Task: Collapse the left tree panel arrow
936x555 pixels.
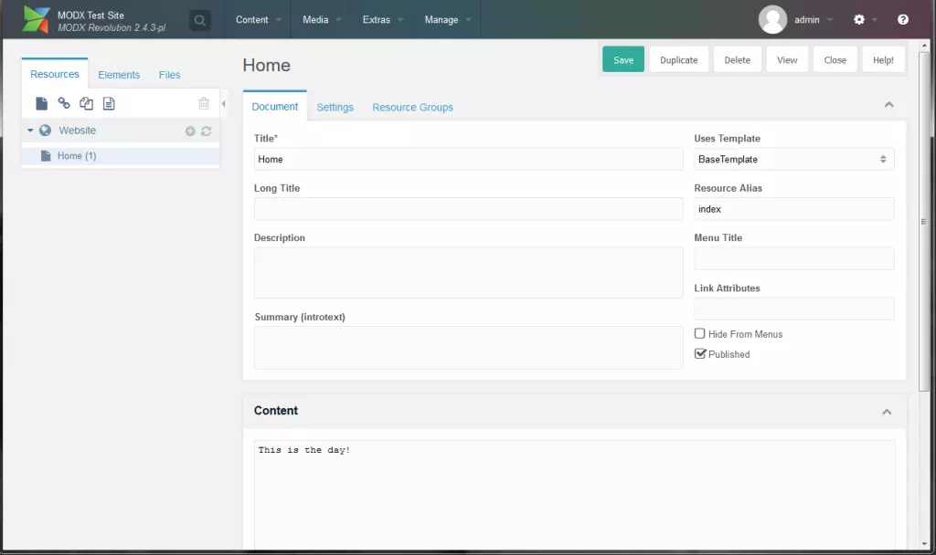Action: tap(223, 104)
